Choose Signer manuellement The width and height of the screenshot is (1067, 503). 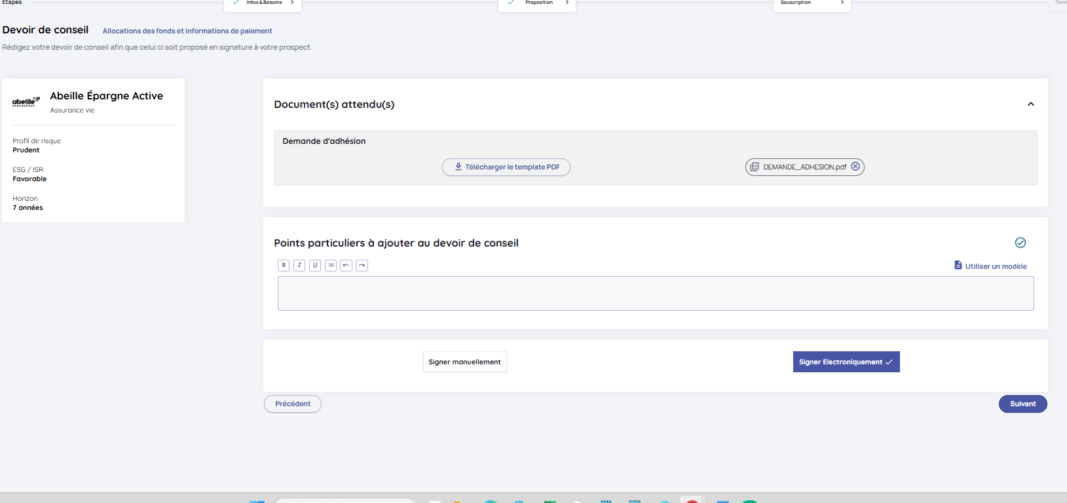tap(464, 362)
